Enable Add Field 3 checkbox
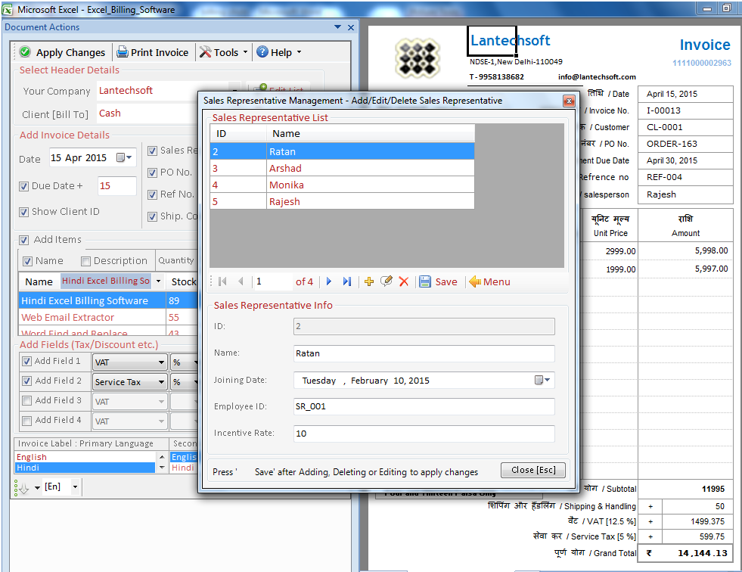 (x=27, y=400)
